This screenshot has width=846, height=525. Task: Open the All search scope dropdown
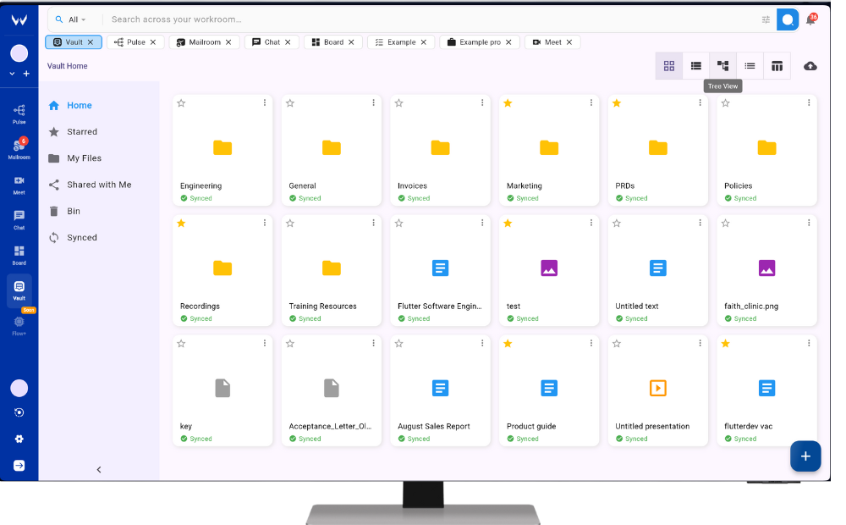(71, 19)
